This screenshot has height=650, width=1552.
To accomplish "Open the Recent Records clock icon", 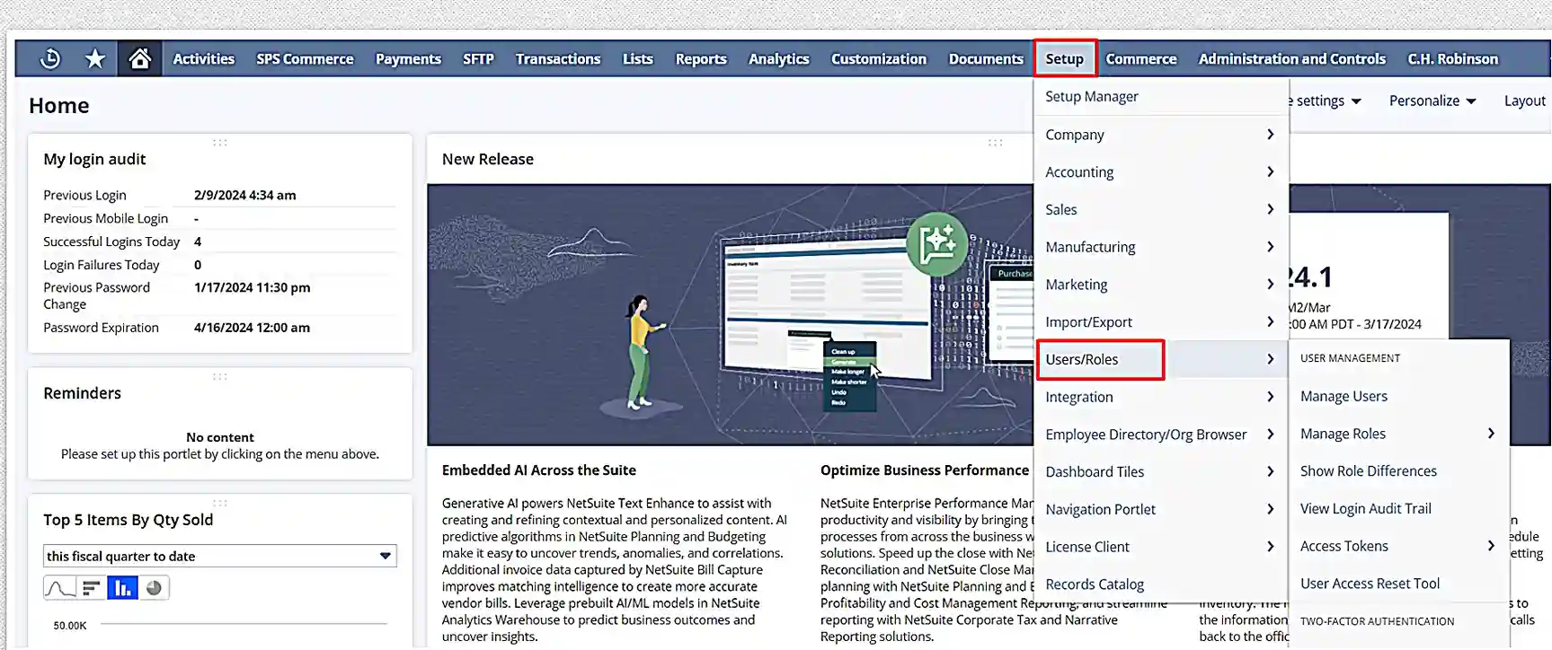I will 50,58.
